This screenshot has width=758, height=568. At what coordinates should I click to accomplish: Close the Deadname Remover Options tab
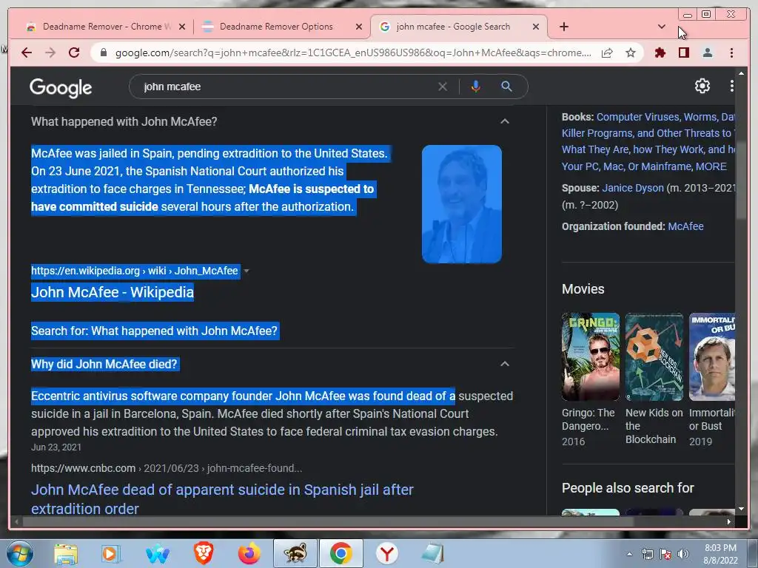tap(359, 27)
